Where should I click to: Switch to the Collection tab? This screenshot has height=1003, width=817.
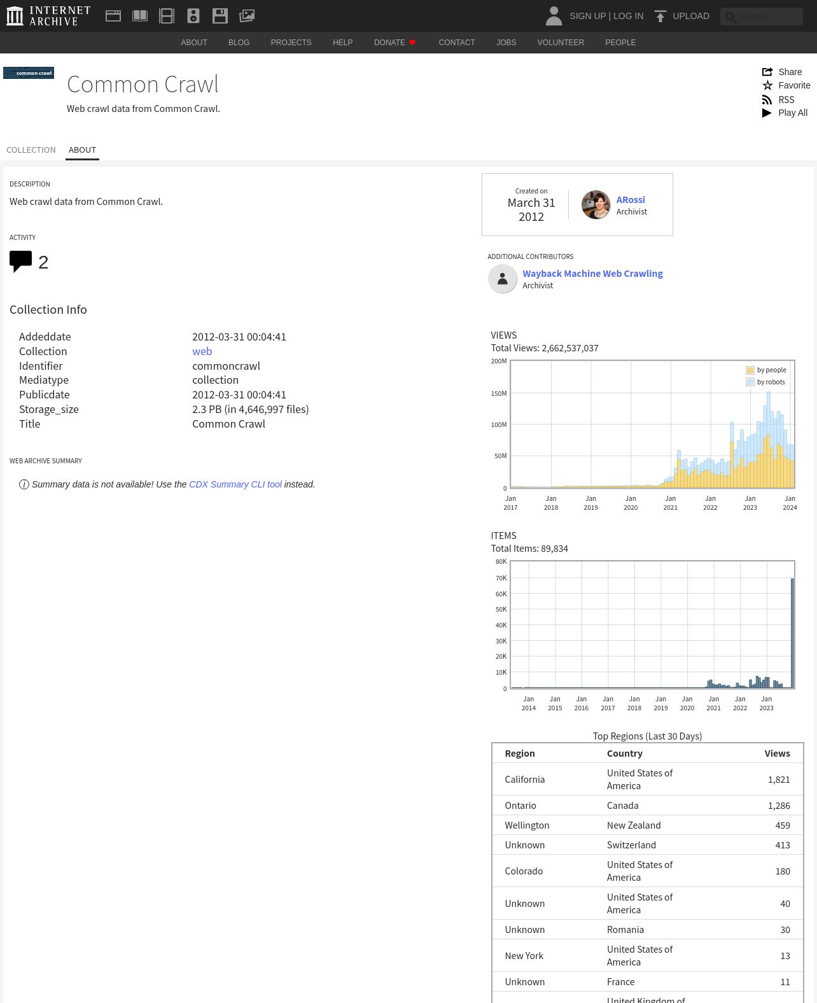[31, 150]
